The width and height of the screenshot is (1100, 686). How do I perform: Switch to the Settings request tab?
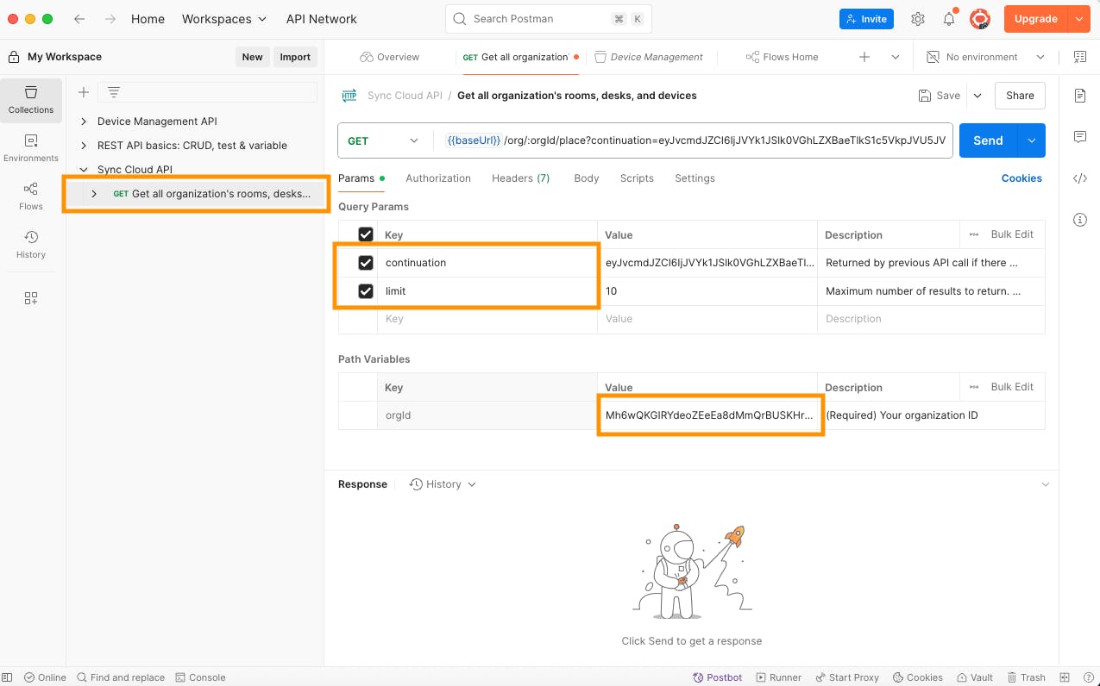coord(695,178)
